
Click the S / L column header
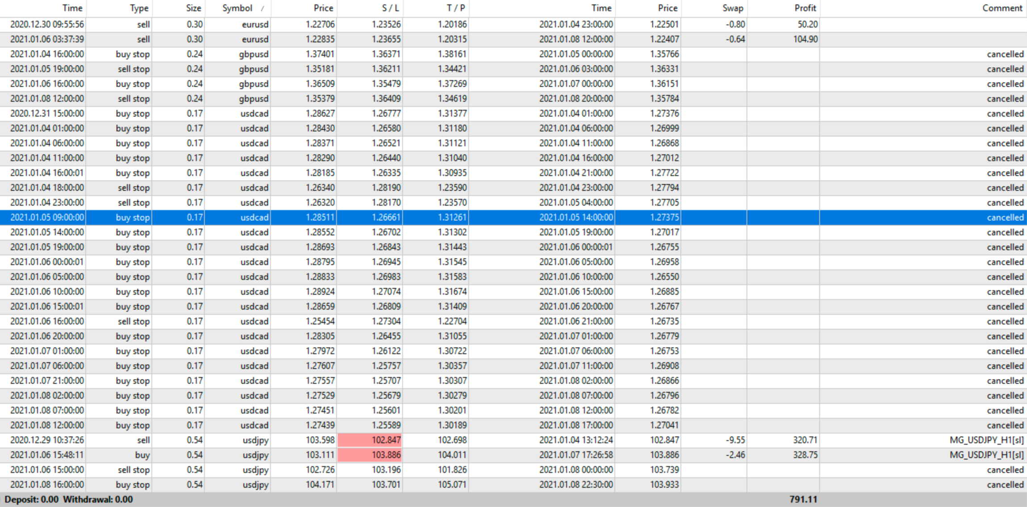pyautogui.click(x=390, y=8)
